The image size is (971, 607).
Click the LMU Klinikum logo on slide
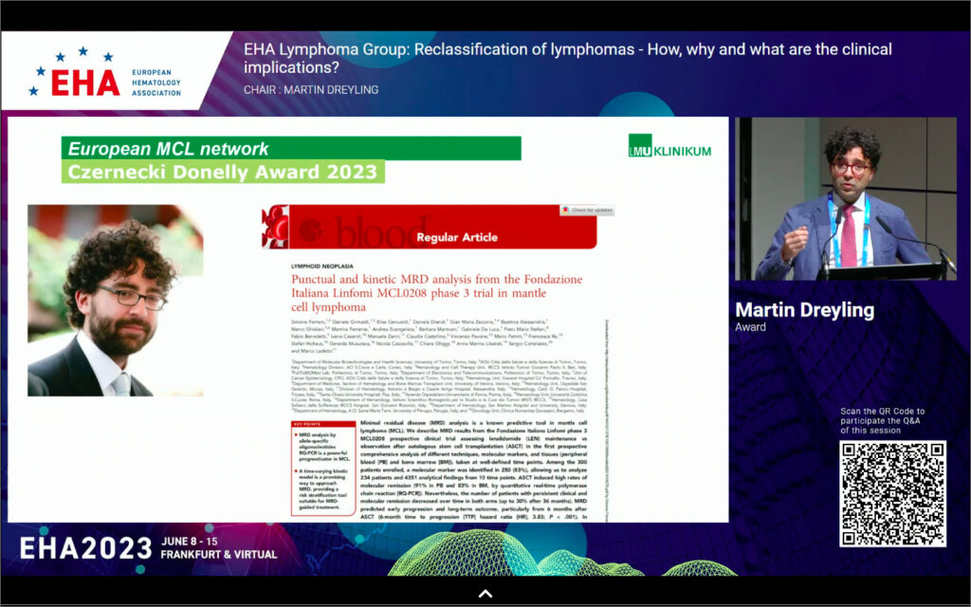point(669,147)
